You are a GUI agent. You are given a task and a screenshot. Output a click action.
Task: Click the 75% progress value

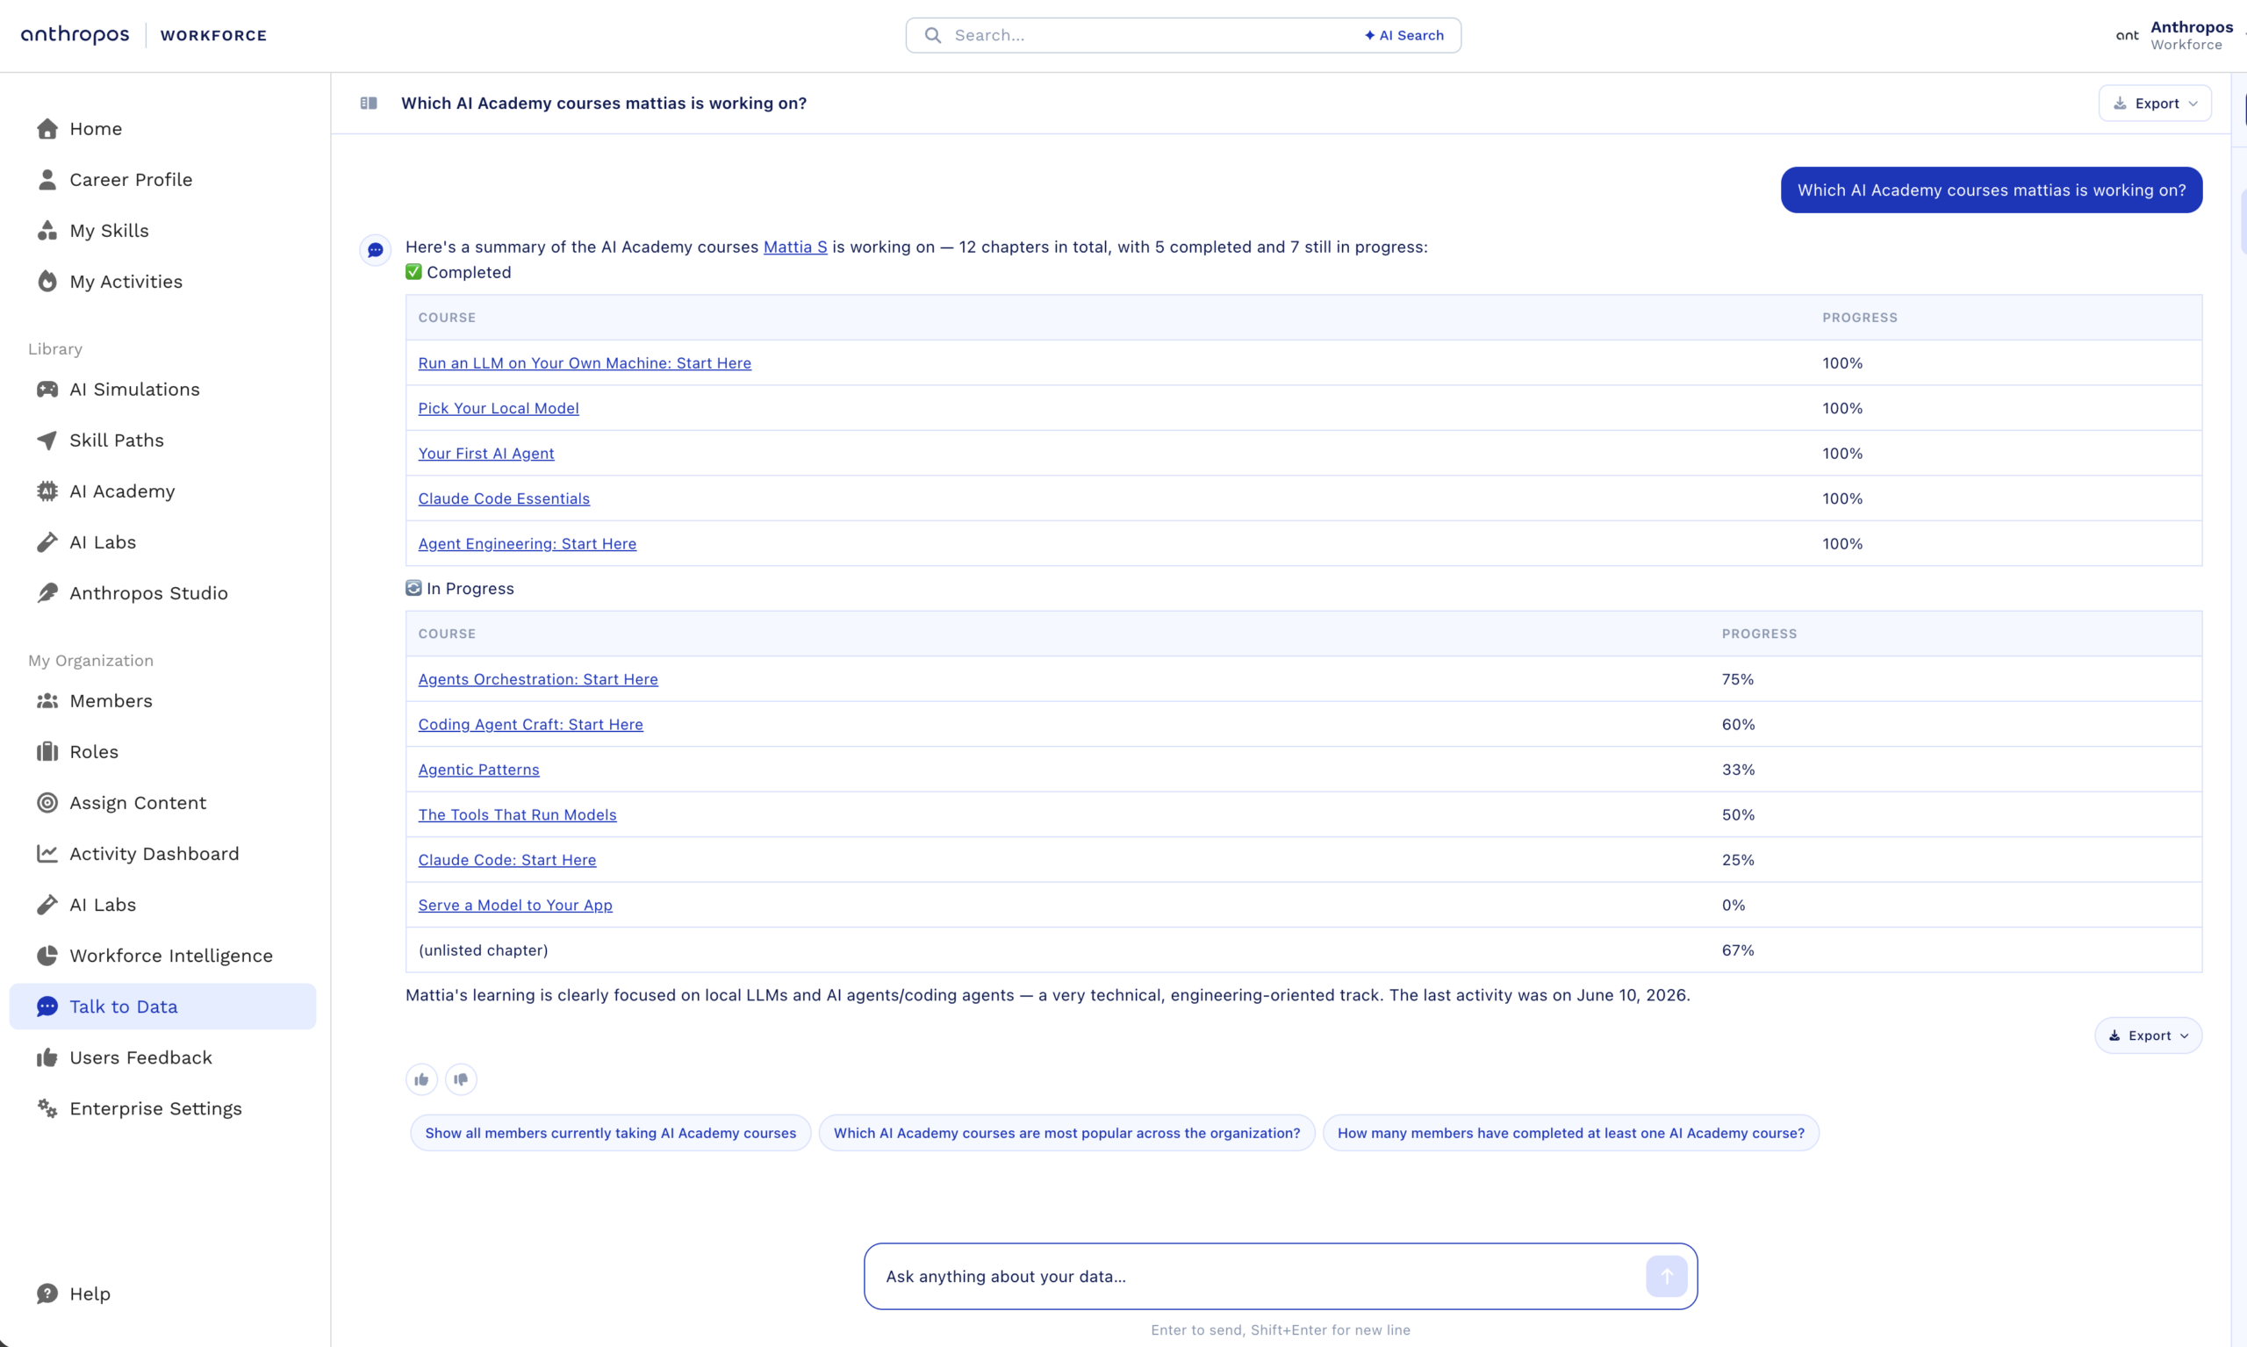click(x=1738, y=679)
